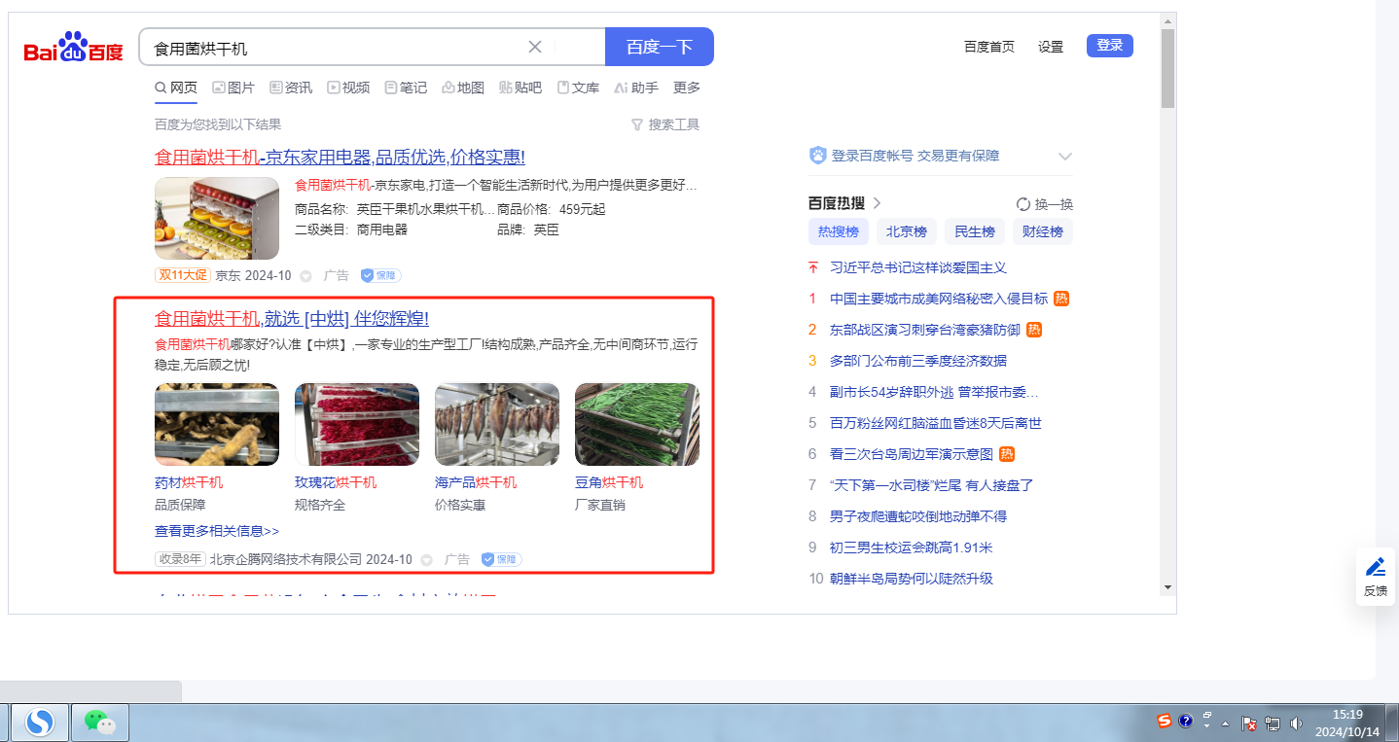Click the Baidu logo
The height and width of the screenshot is (742, 1399).
tap(74, 48)
